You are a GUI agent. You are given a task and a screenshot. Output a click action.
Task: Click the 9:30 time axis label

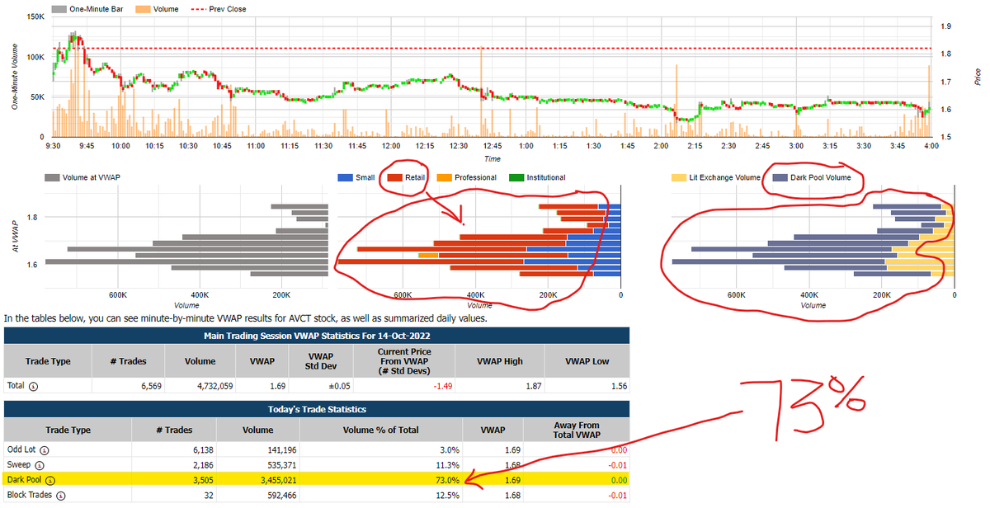[53, 146]
